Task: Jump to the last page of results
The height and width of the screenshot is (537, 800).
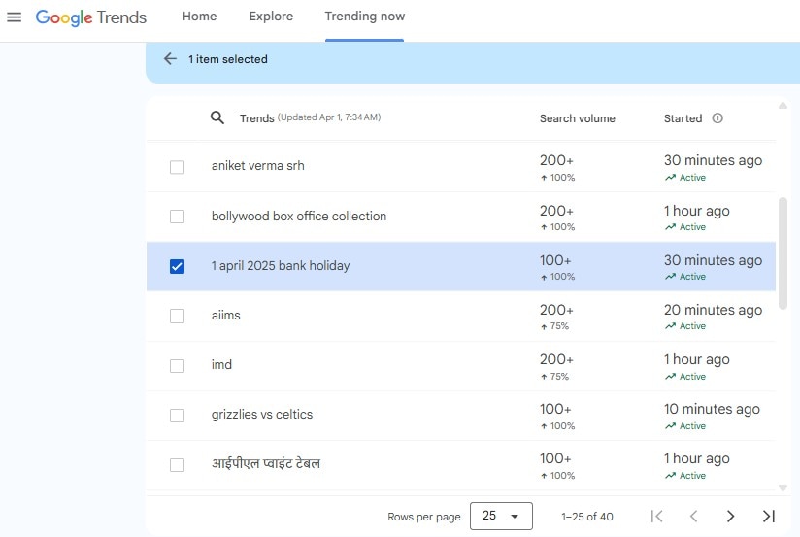Action: 768,517
